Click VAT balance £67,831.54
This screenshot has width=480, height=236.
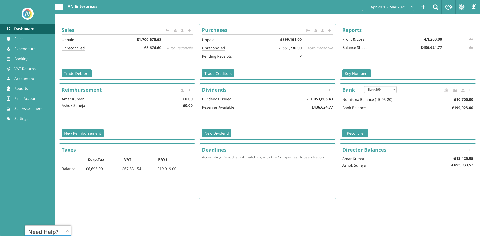[132, 169]
